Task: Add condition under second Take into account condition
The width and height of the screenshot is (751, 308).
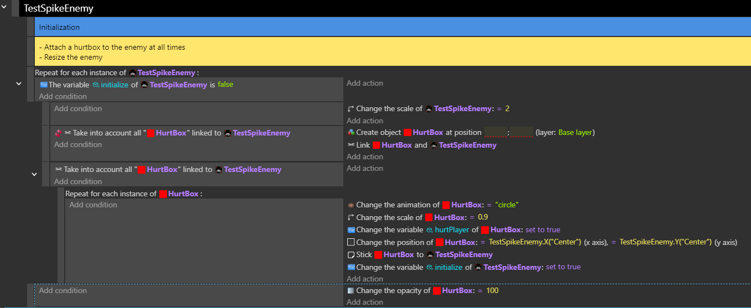Action: (x=78, y=181)
